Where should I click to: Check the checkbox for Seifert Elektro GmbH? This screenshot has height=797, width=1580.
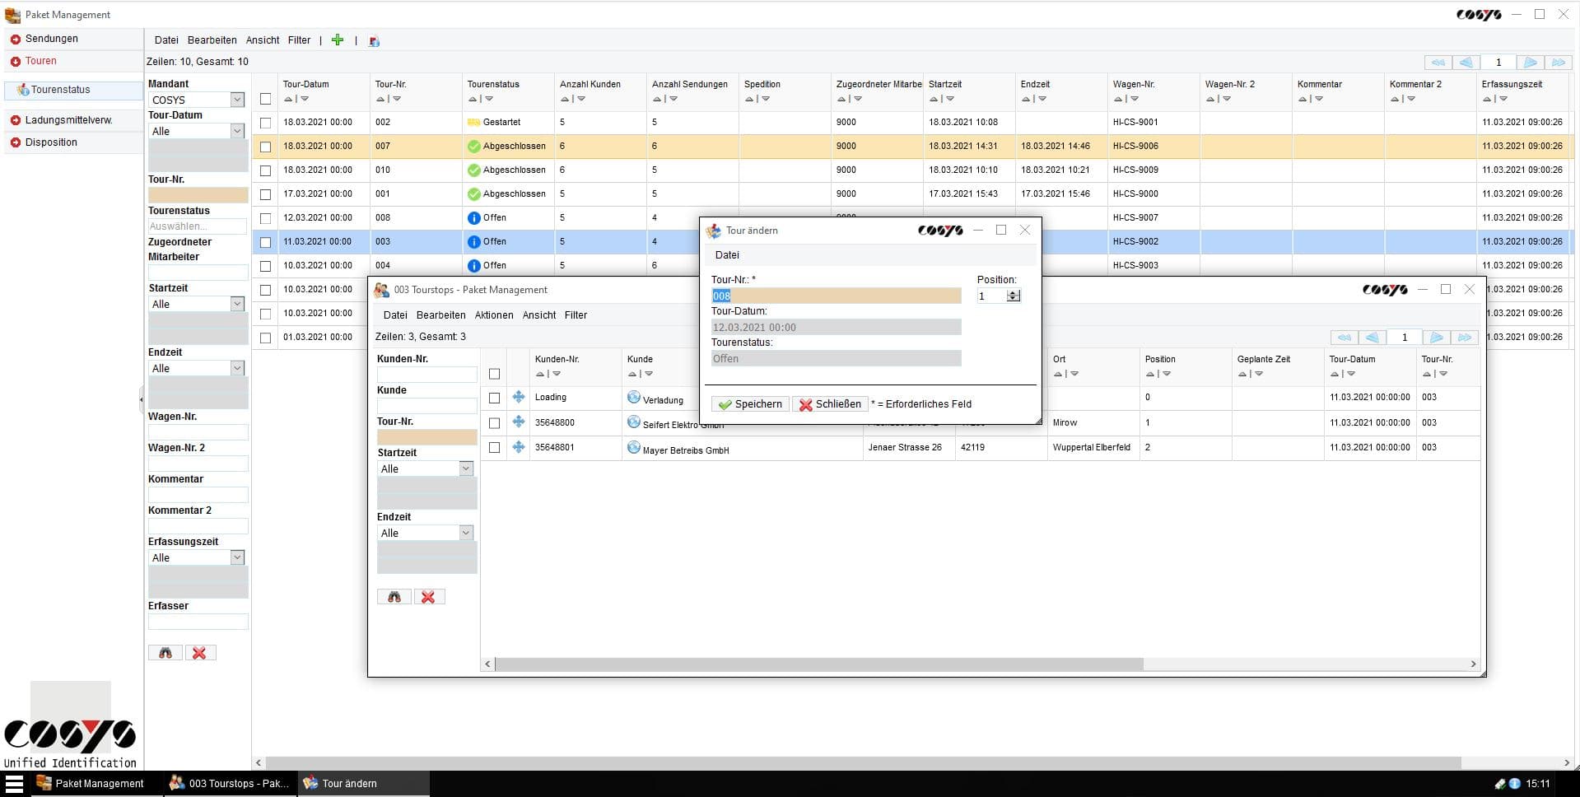(494, 422)
